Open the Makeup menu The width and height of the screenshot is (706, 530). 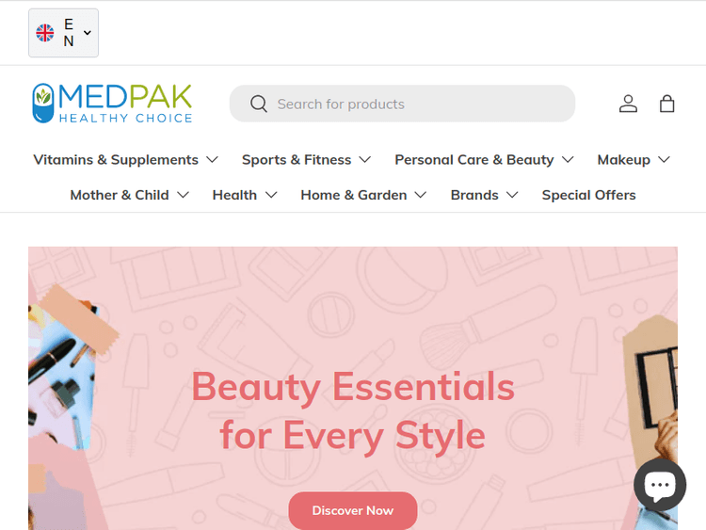click(x=634, y=160)
